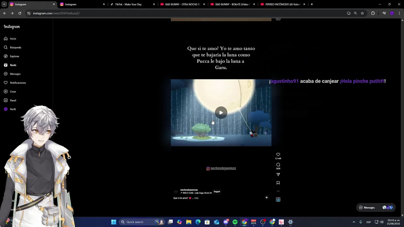Select Reels in Instagram sidebar
This screenshot has width=404, height=227.
pos(10,65)
